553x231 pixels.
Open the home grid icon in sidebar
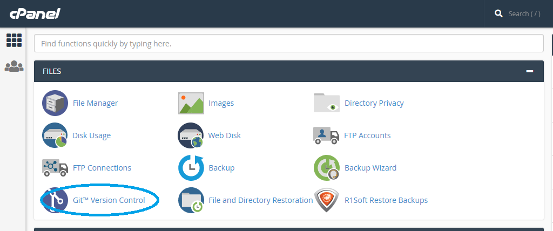pos(14,40)
